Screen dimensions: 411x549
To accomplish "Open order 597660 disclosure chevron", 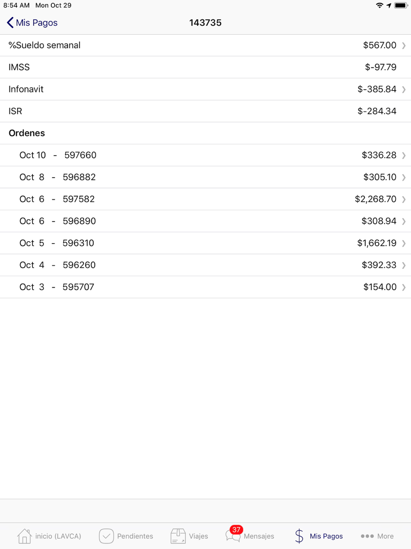I will pyautogui.click(x=404, y=155).
